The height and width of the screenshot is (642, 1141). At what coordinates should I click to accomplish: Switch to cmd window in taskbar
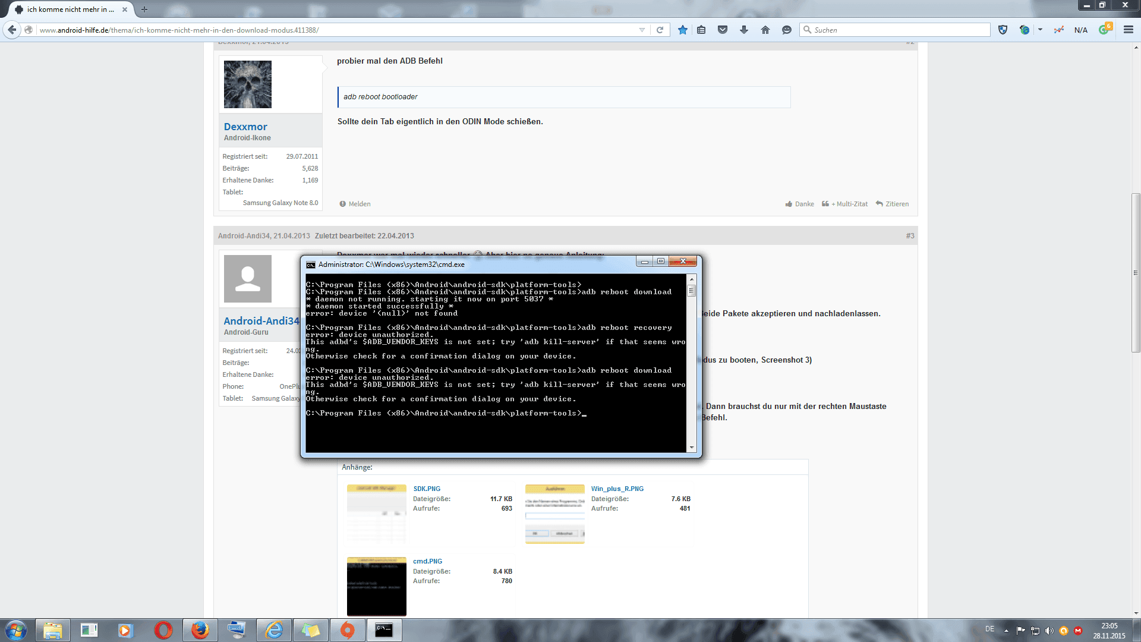coord(384,630)
